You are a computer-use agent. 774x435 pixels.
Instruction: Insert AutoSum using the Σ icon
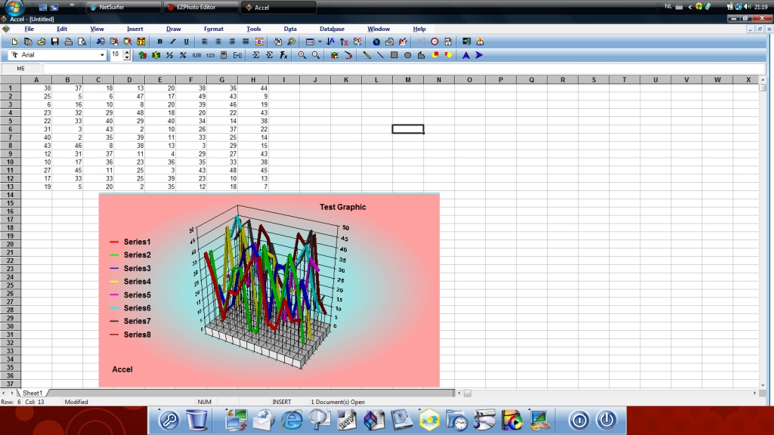256,54
